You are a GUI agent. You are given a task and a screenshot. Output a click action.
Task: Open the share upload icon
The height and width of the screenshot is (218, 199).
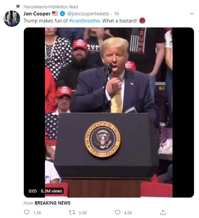click(163, 212)
